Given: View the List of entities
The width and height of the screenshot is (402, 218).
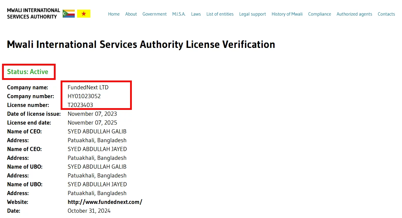Looking at the screenshot, I should click(220, 14).
